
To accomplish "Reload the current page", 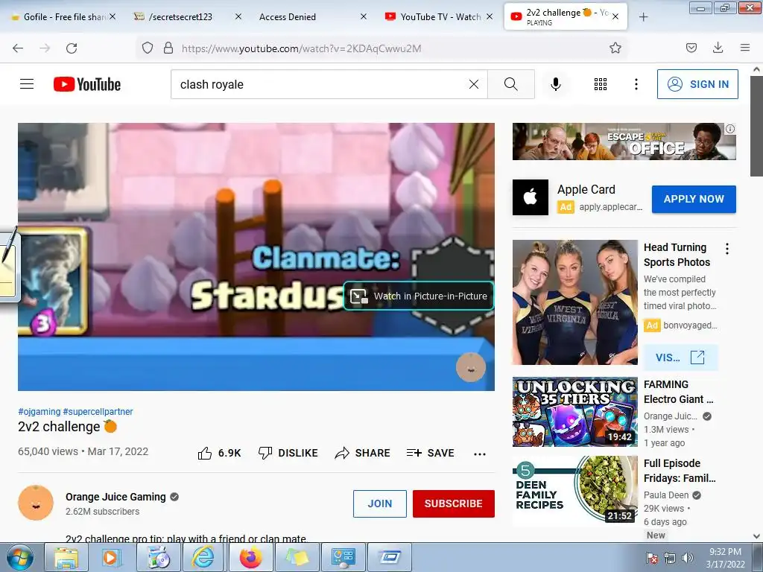I will (x=72, y=48).
